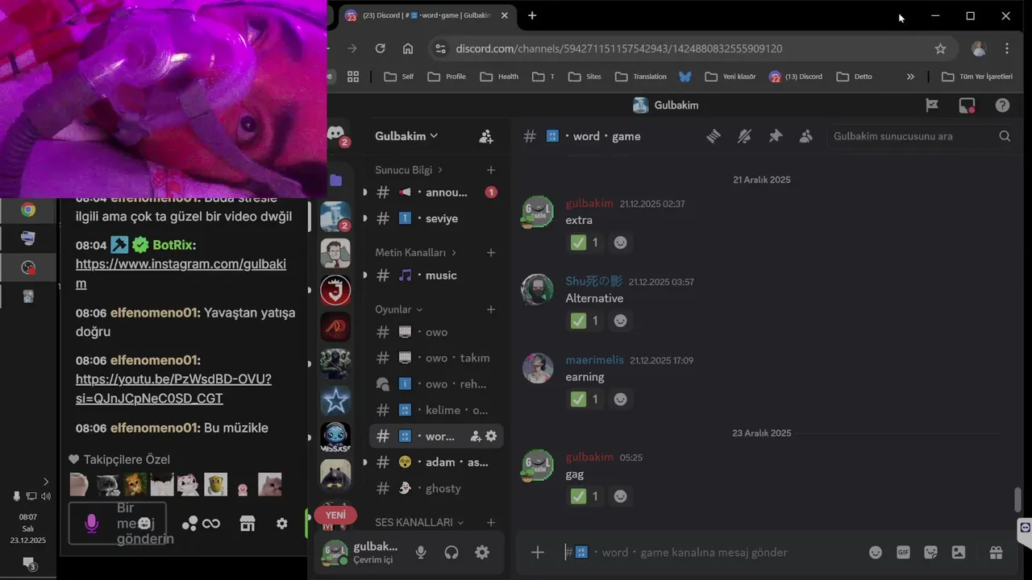Click the word game message input field
The image size is (1032, 580).
tap(709, 552)
